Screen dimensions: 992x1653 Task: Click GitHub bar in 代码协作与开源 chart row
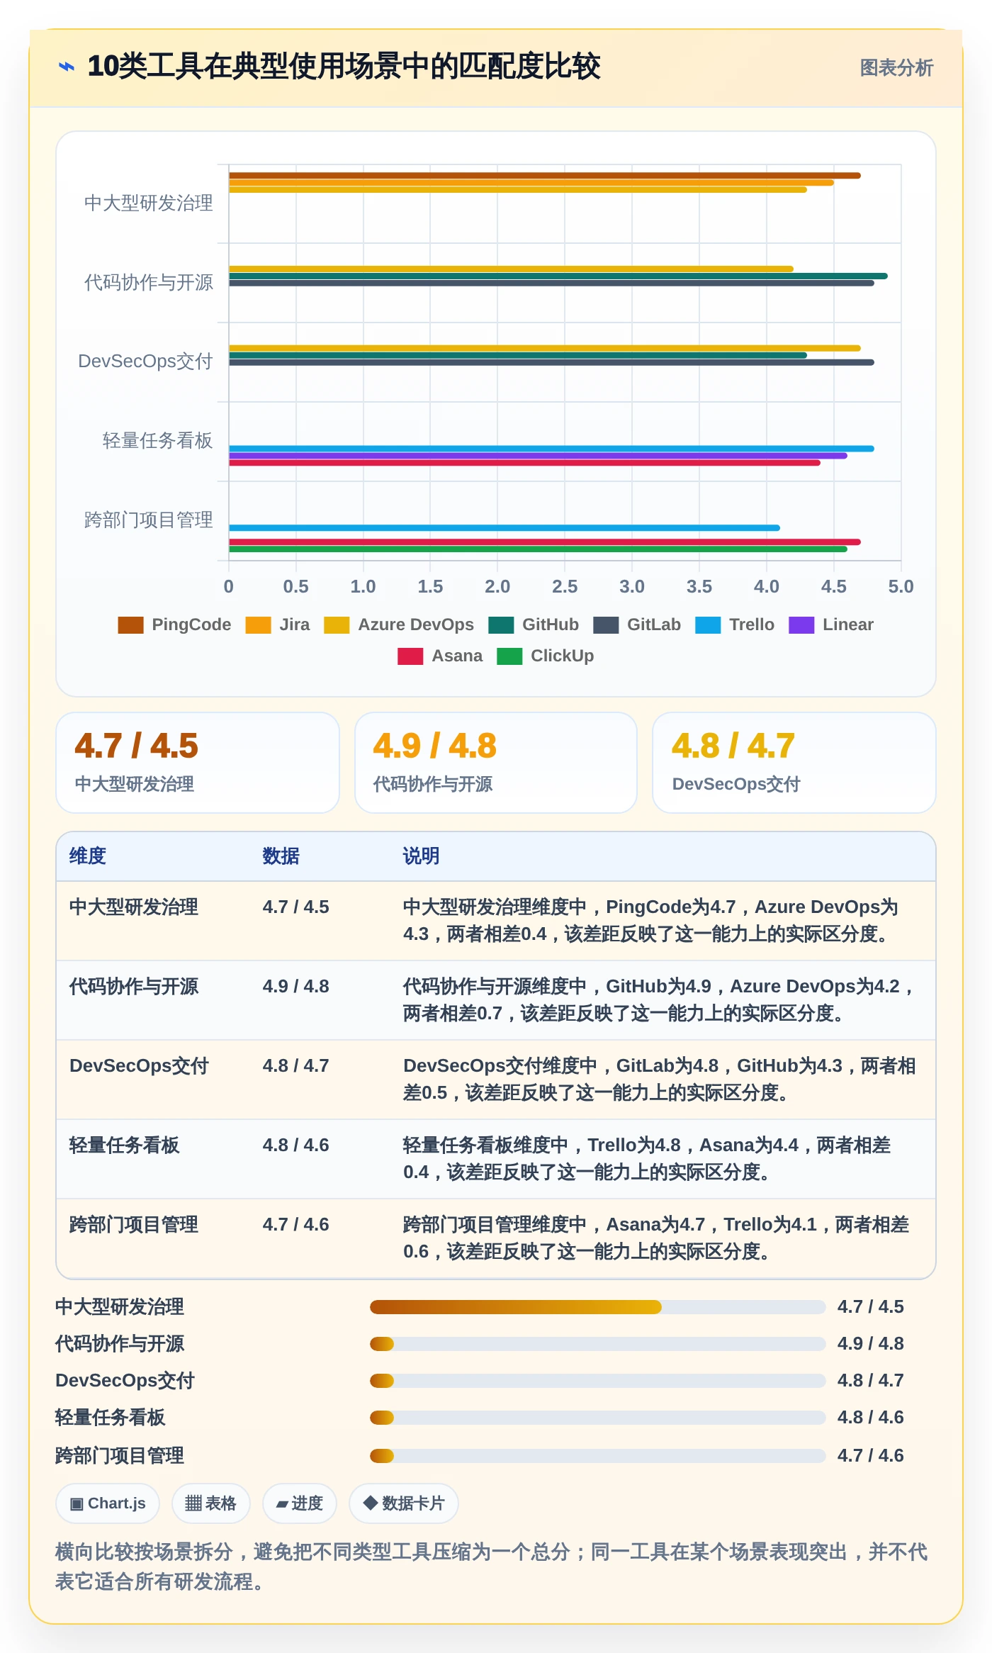pos(558,276)
